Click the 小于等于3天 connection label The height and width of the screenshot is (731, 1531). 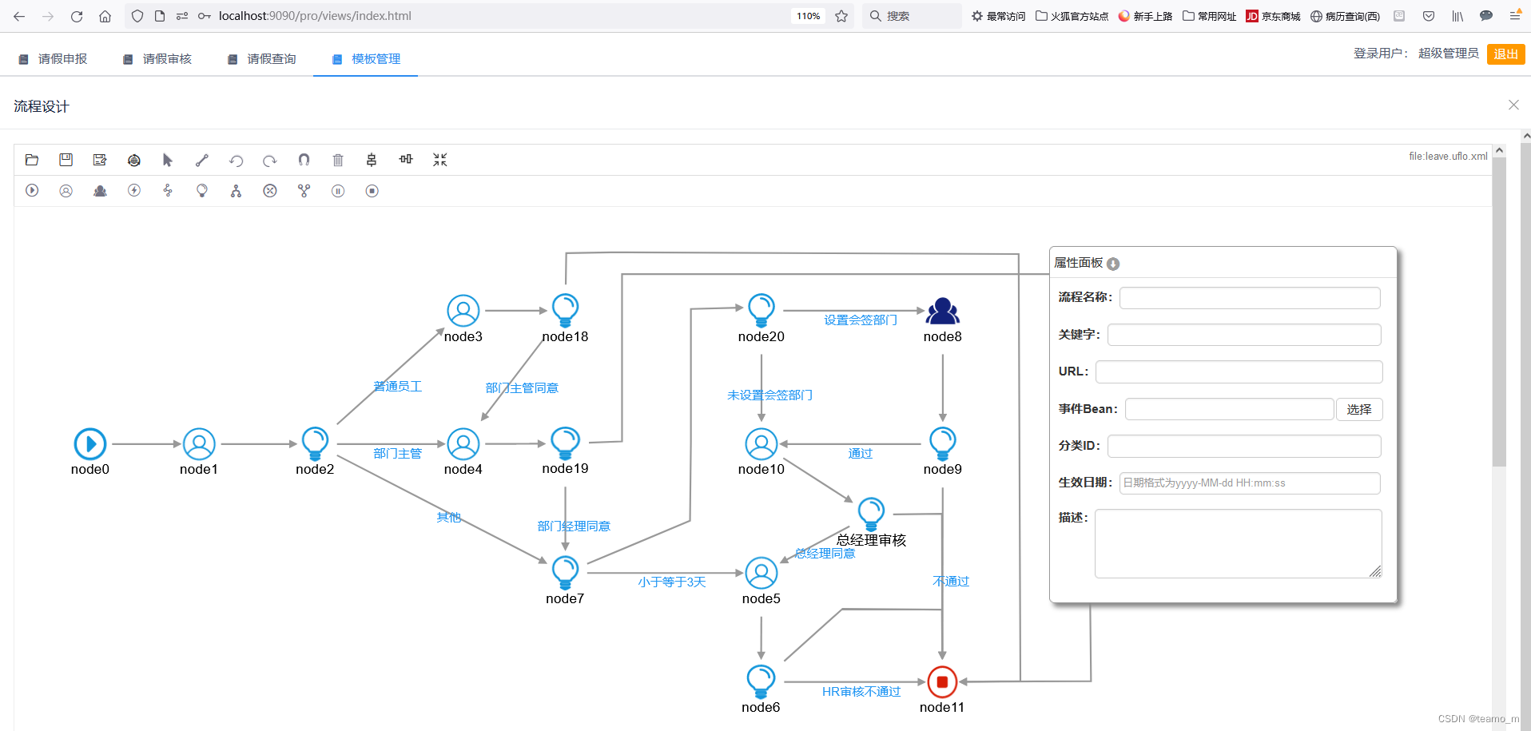point(672,582)
